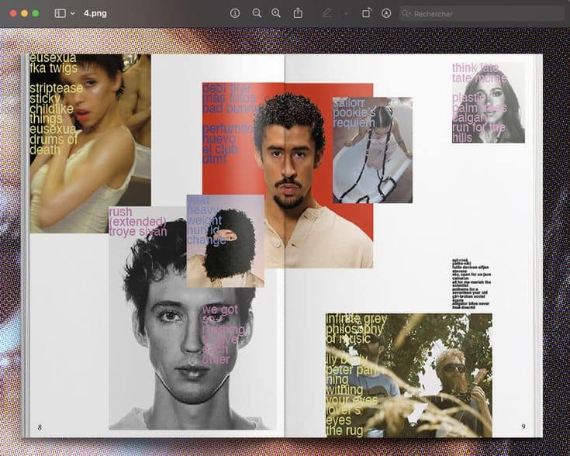Click the 4.png document title
The width and height of the screenshot is (570, 456).
[x=95, y=13]
